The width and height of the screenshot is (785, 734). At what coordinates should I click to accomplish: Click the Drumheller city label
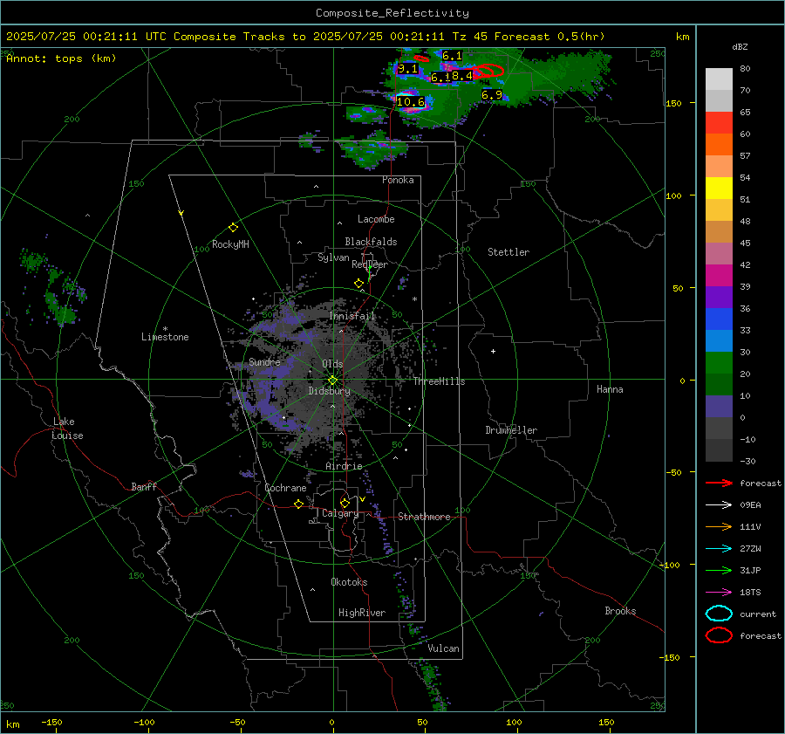pos(511,430)
